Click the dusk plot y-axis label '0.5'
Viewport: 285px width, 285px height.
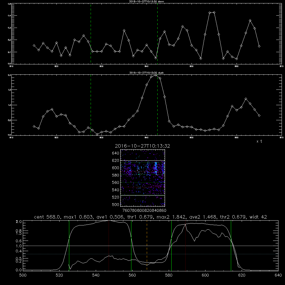pyautogui.click(x=9, y=120)
